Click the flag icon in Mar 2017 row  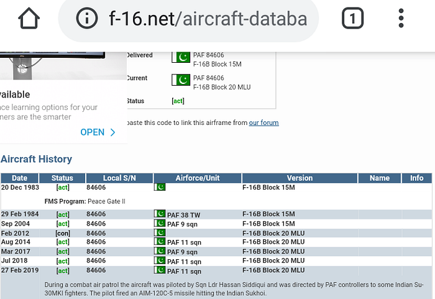(x=160, y=251)
